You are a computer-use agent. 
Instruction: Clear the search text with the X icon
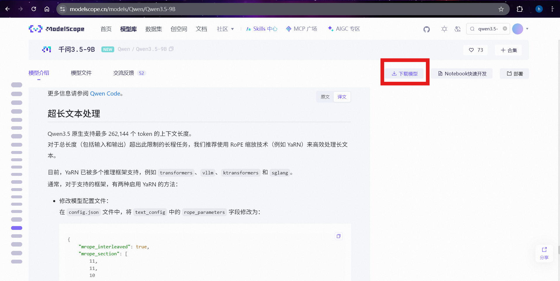point(505,29)
